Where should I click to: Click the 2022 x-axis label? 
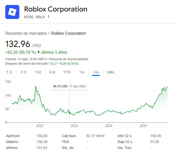[40, 126]
